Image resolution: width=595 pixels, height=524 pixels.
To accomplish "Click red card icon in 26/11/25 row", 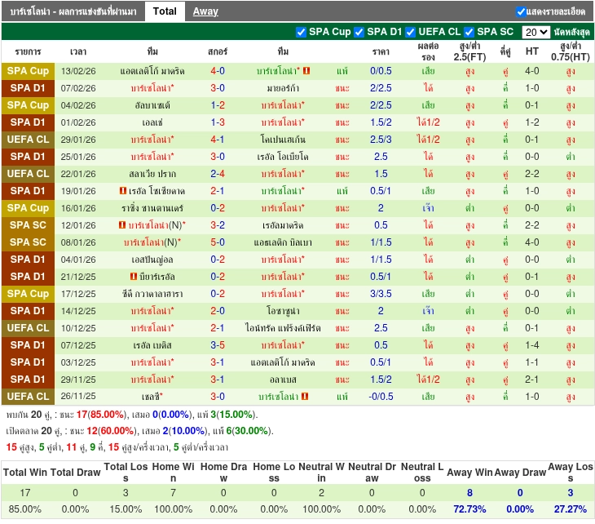I will point(305,397).
